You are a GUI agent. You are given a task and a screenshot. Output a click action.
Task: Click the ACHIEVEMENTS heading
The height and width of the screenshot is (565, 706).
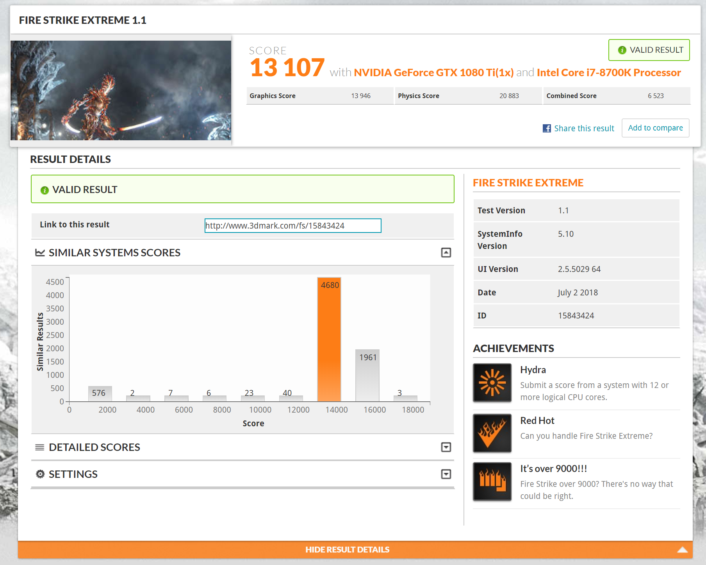coord(513,348)
